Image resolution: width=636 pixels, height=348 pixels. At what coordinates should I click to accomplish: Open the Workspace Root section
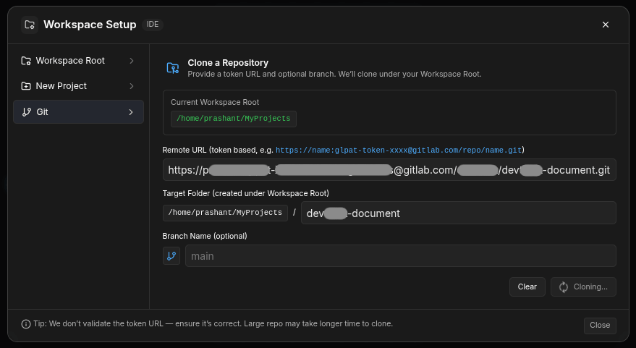point(78,61)
